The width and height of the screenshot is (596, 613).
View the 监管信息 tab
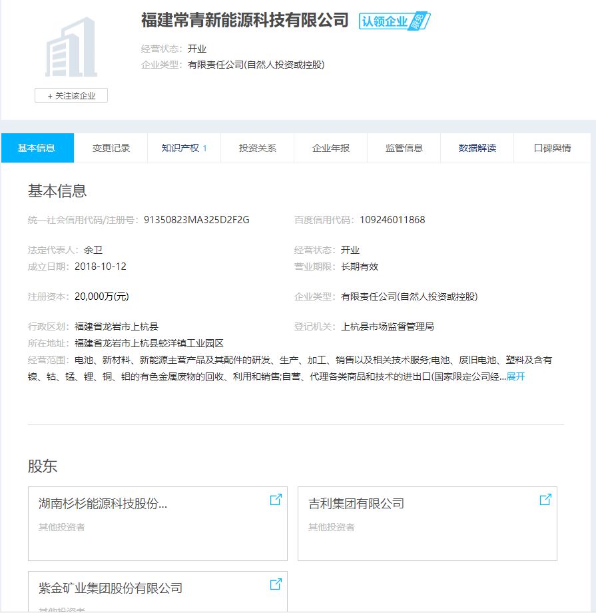click(x=404, y=148)
